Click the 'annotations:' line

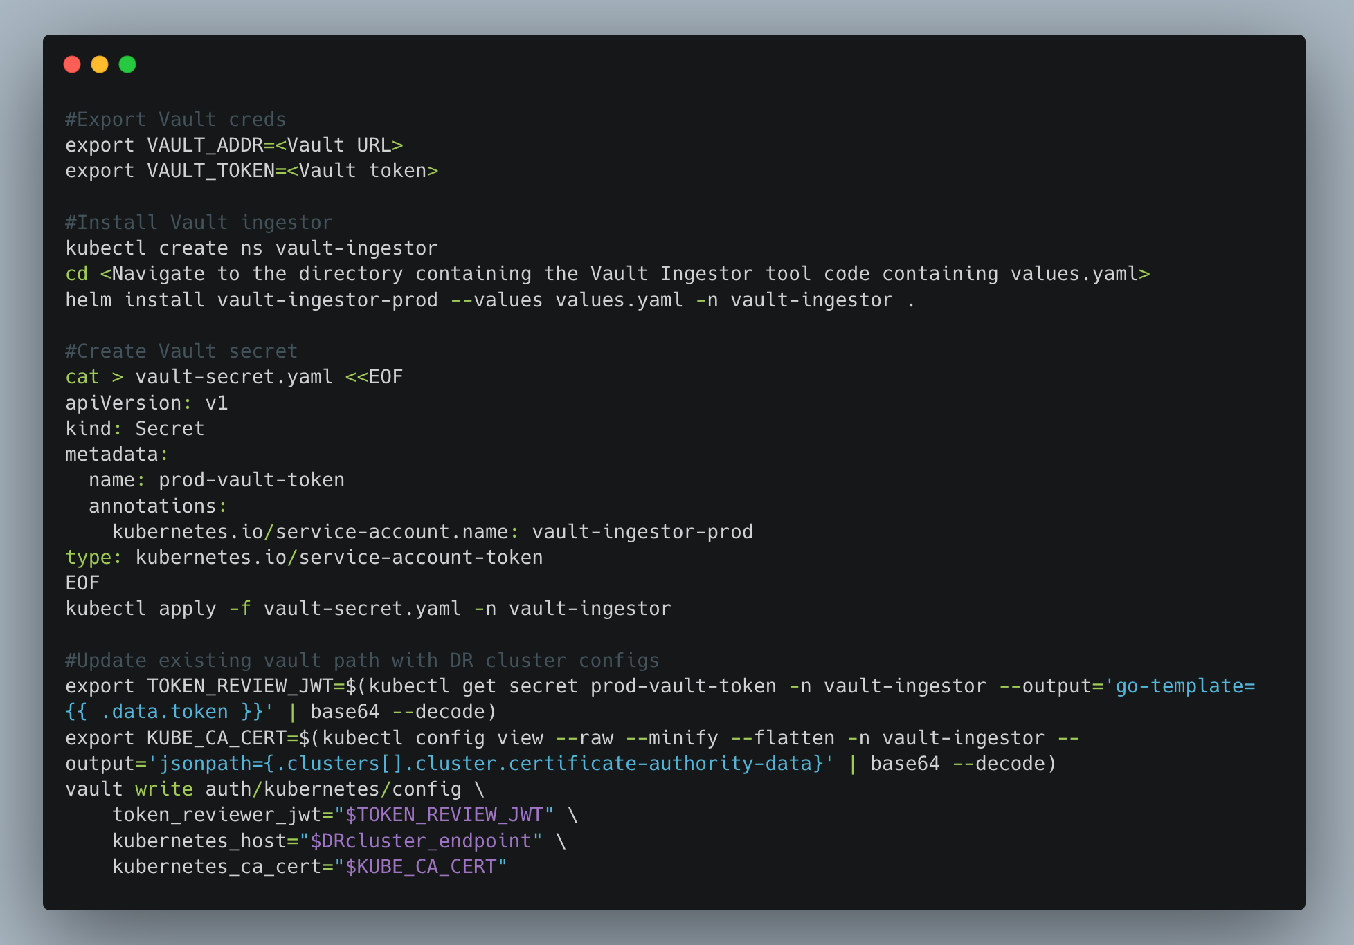pos(158,506)
